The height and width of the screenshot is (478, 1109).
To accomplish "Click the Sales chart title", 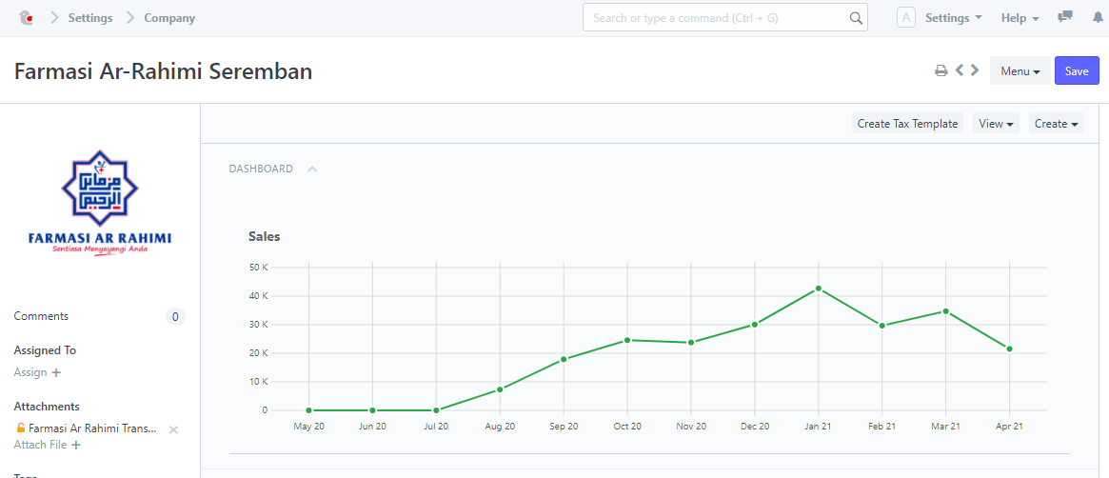I will (x=265, y=236).
